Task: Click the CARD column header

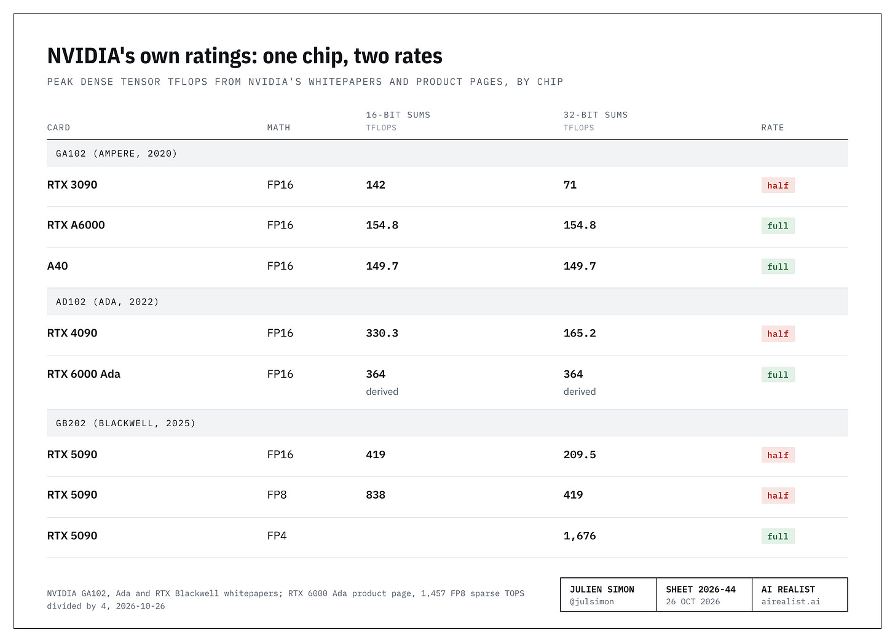Action: tap(58, 128)
